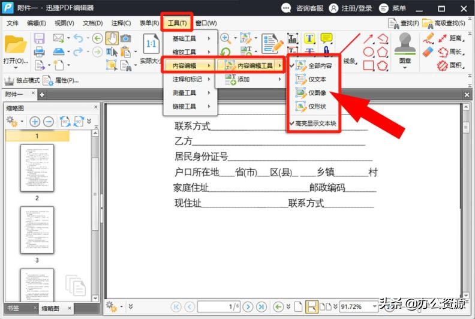Click the scanner icon
The image size is (475, 319).
[58, 52]
